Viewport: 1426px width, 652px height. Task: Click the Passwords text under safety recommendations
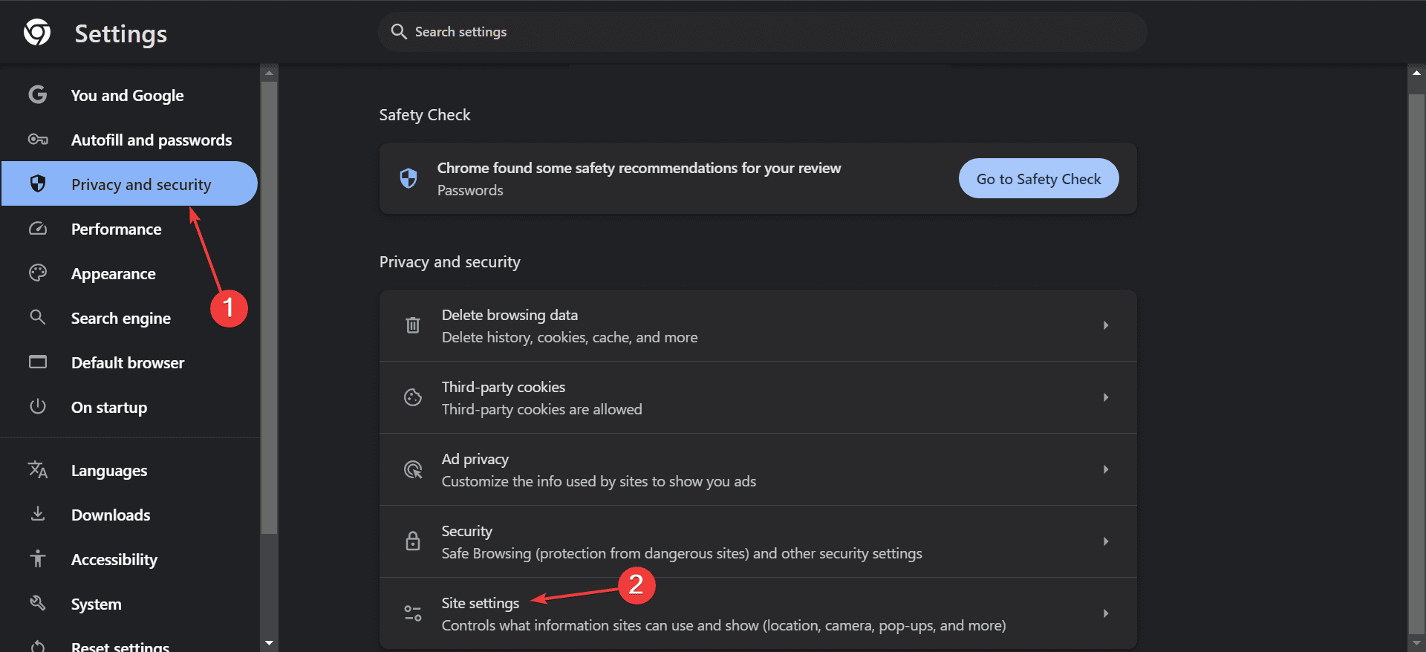click(470, 190)
